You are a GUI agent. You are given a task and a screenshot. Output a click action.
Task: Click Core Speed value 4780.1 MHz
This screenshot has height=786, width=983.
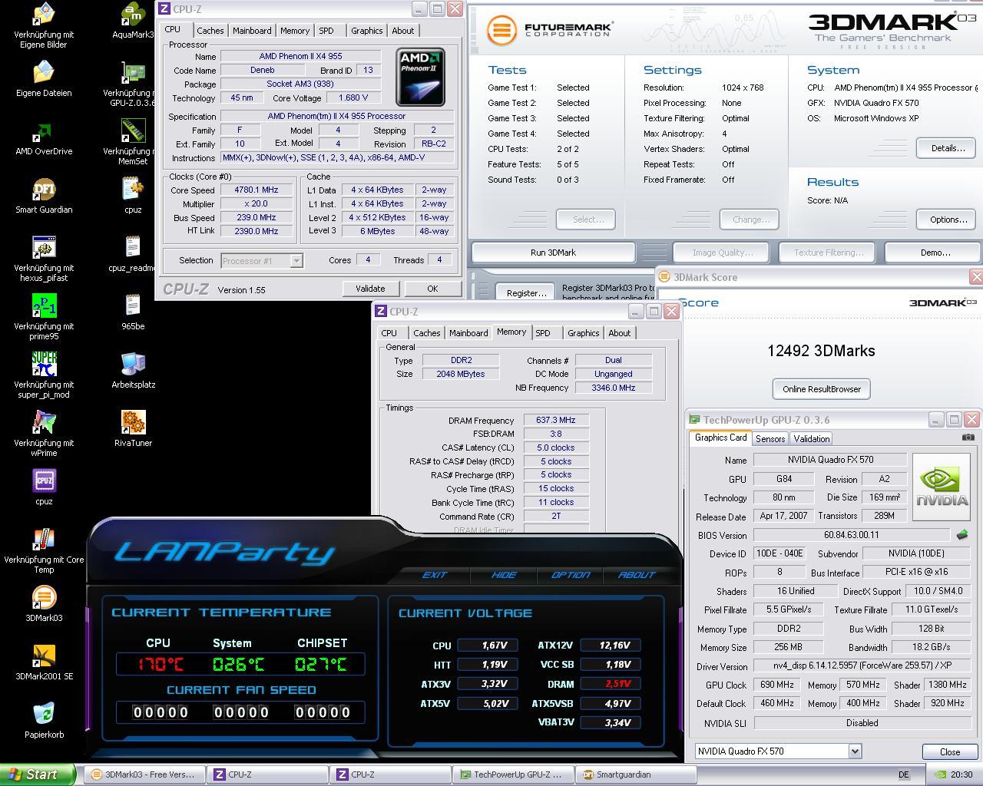pos(257,190)
